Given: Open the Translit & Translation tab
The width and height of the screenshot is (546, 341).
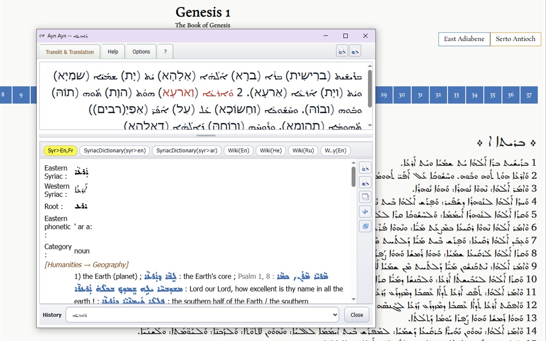Looking at the screenshot, I should 70,52.
